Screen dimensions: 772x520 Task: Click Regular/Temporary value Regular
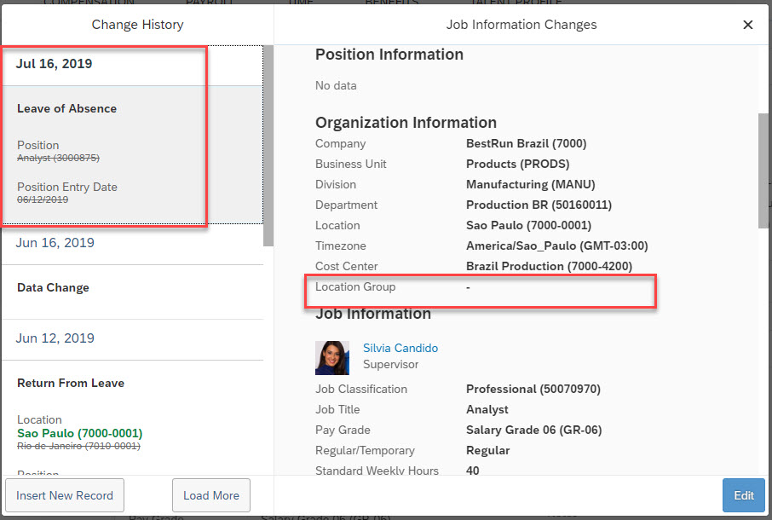pos(488,451)
